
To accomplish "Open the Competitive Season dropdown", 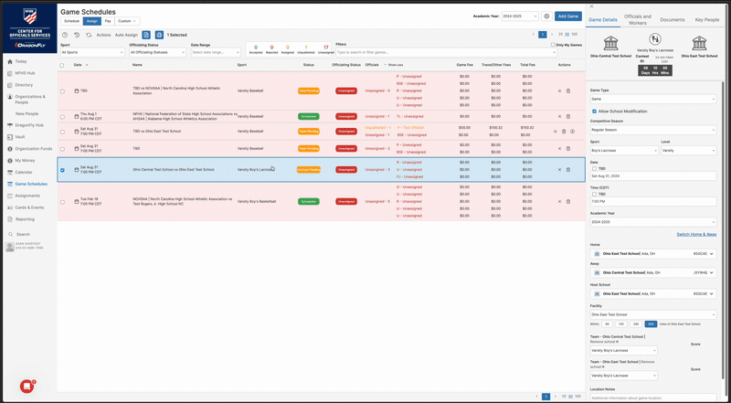I will click(652, 130).
